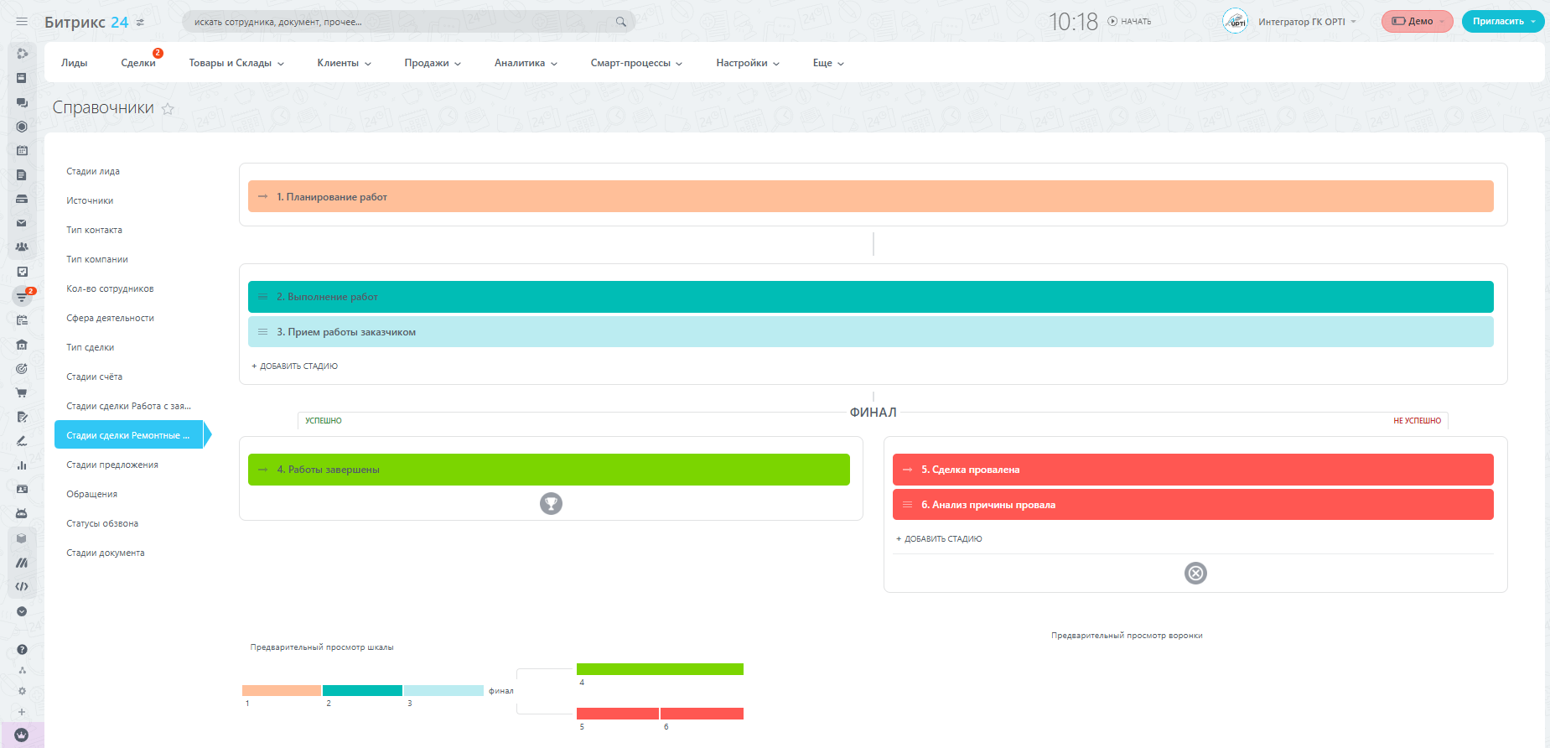Viewport: 1550px width, 748px height.
Task: Click the crossed circle icon under failure stages
Action: tap(1195, 573)
